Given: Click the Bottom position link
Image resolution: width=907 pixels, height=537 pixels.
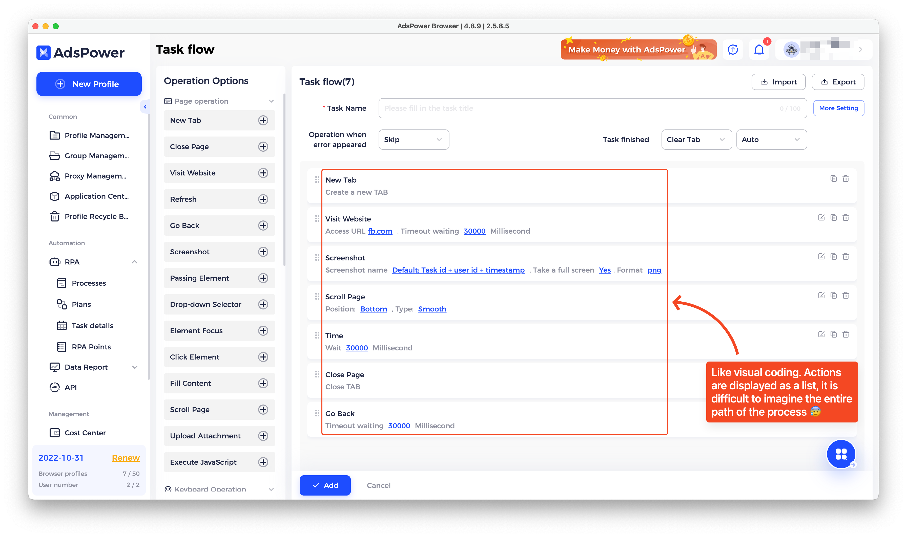Looking at the screenshot, I should tap(374, 309).
